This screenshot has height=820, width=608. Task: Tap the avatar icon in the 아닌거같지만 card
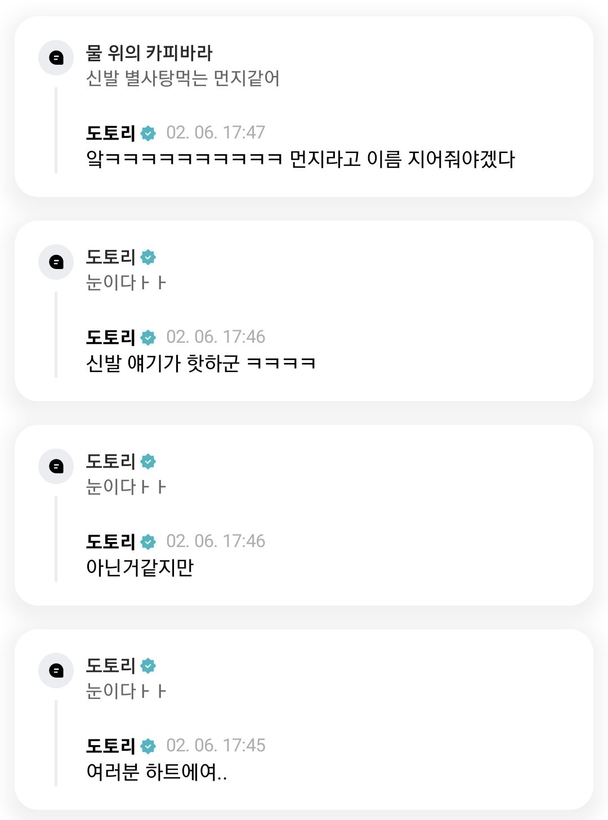(56, 466)
